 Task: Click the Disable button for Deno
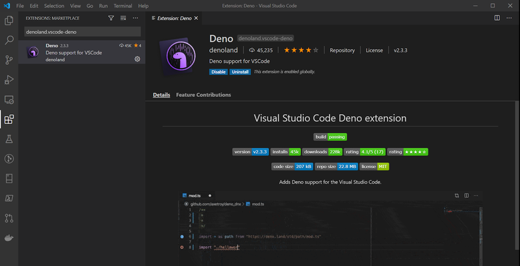click(x=218, y=71)
